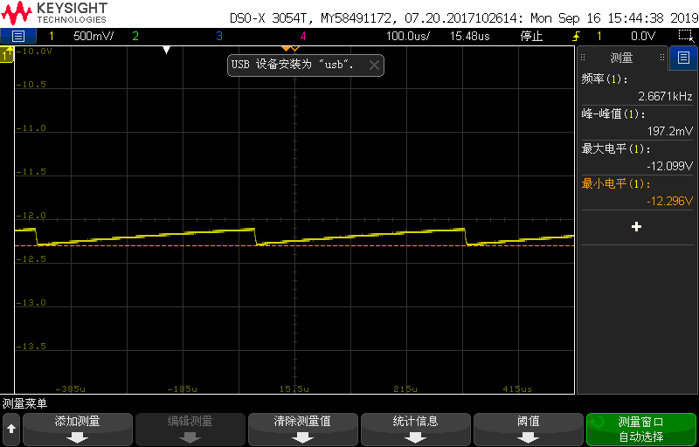Image resolution: width=699 pixels, height=447 pixels.
Task: Select the 频率(1) measurement
Action: point(637,87)
